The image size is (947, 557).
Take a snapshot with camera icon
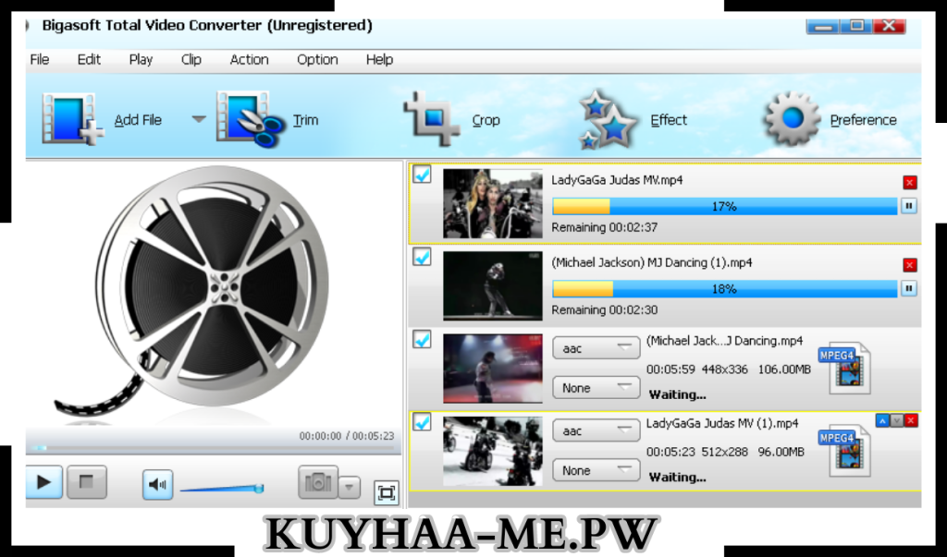tap(318, 482)
